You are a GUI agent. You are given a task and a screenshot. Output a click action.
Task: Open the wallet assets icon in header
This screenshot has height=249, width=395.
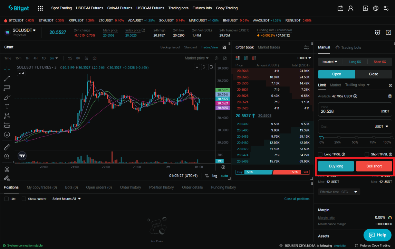click(340, 8)
